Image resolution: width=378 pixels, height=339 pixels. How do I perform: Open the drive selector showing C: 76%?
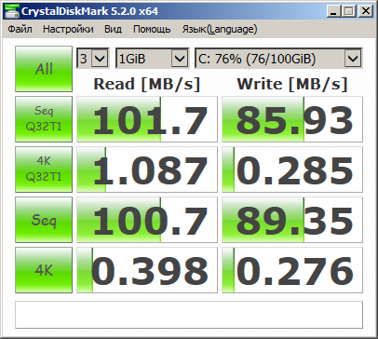coord(278,58)
